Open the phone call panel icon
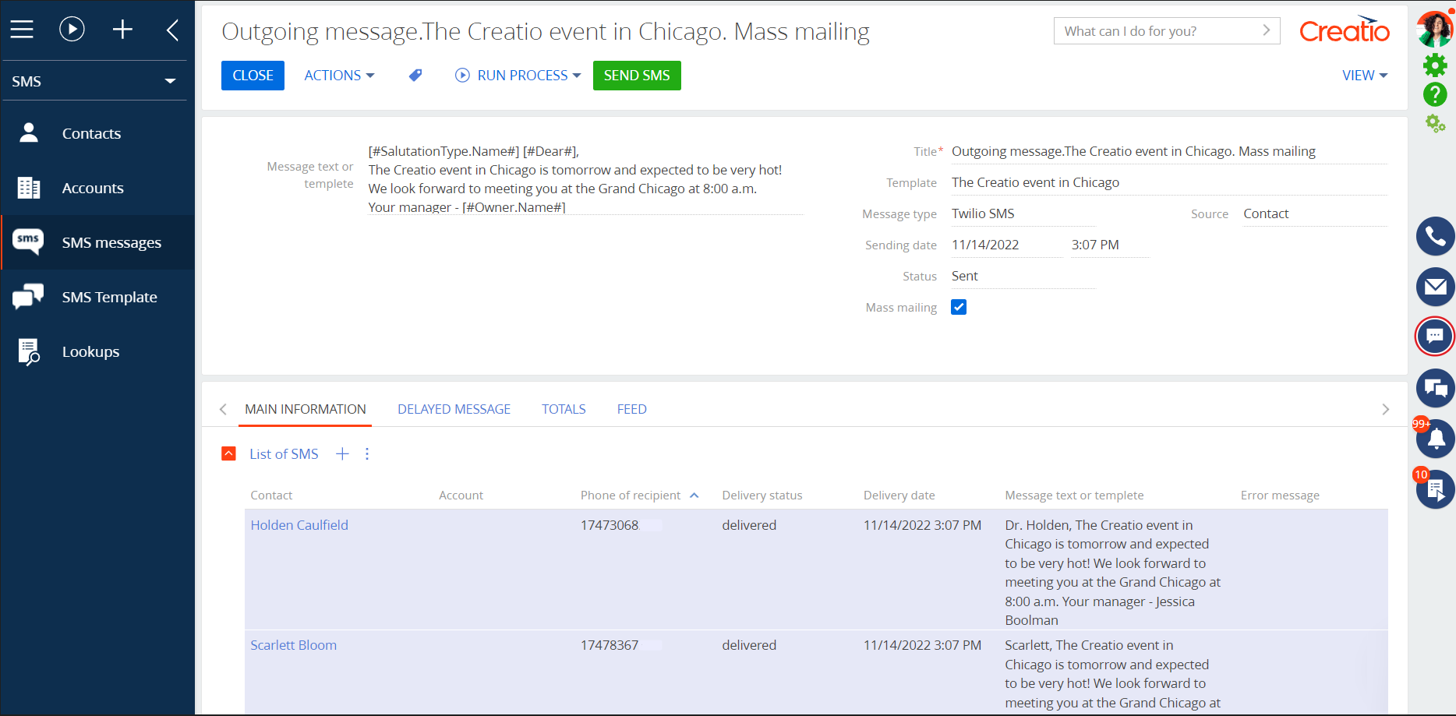Viewport: 1456px width, 716px height. pyautogui.click(x=1435, y=236)
